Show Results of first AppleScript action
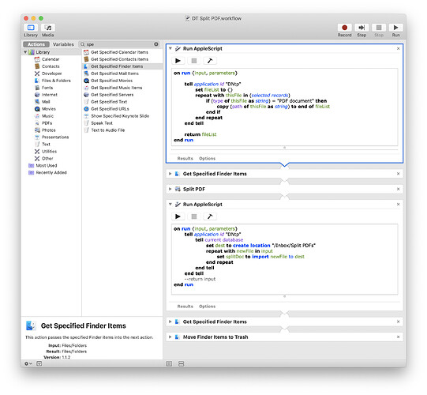This screenshot has width=427, height=395. tap(185, 158)
